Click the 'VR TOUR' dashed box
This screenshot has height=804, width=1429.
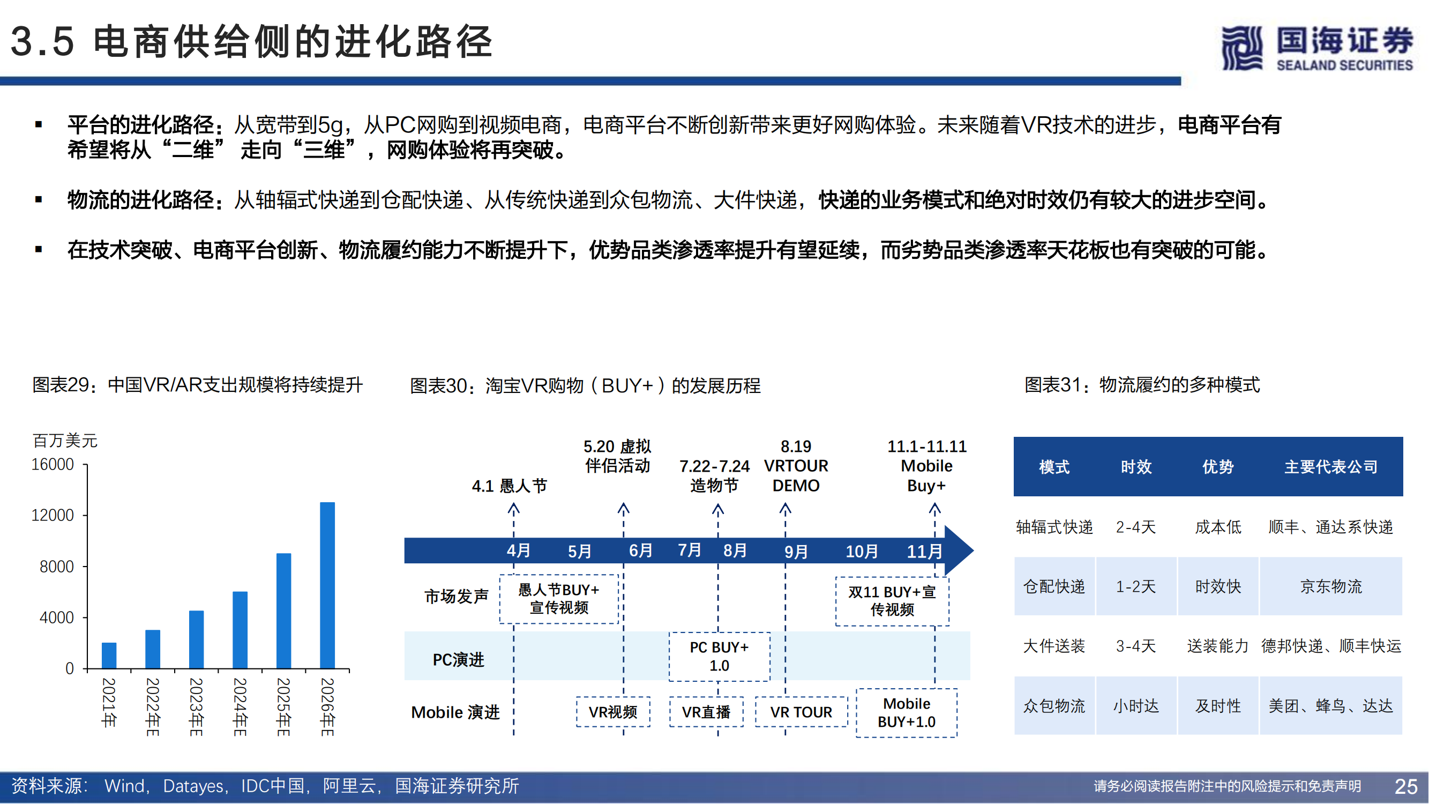[x=802, y=712]
